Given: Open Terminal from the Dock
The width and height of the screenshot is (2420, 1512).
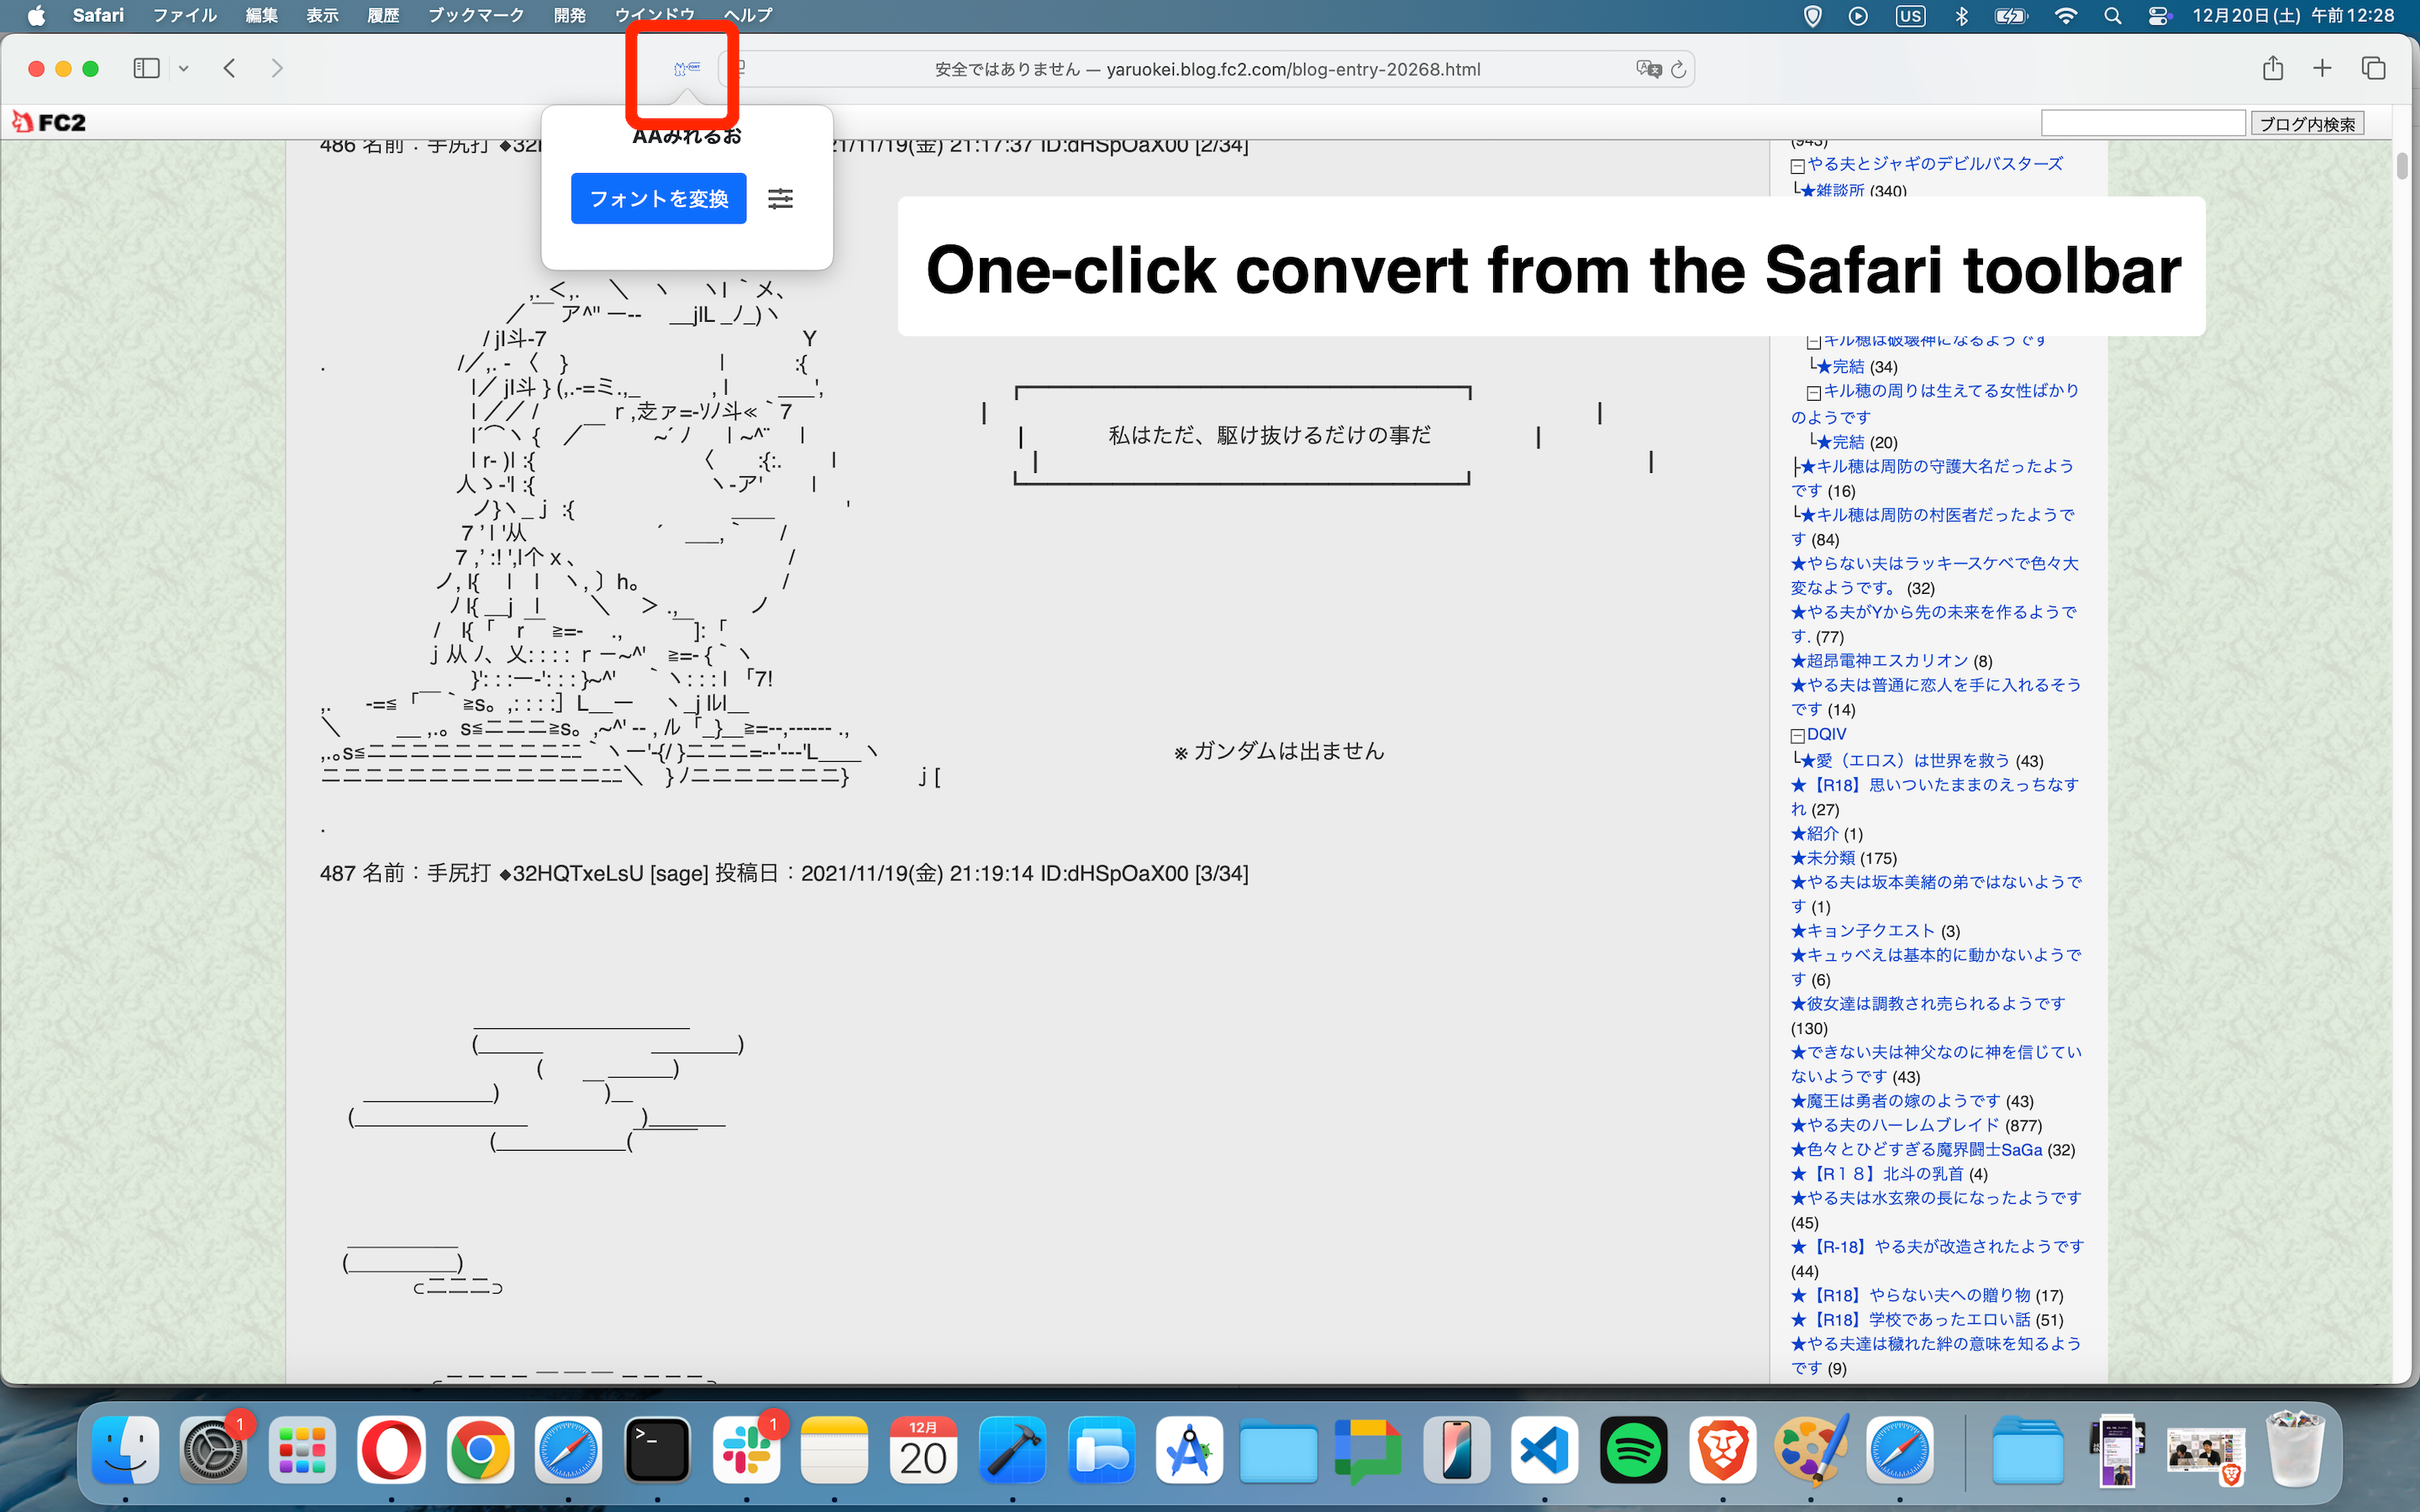Looking at the screenshot, I should coord(657,1449).
